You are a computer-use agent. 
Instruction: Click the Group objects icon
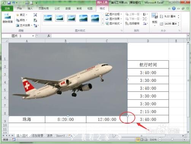click(145, 19)
